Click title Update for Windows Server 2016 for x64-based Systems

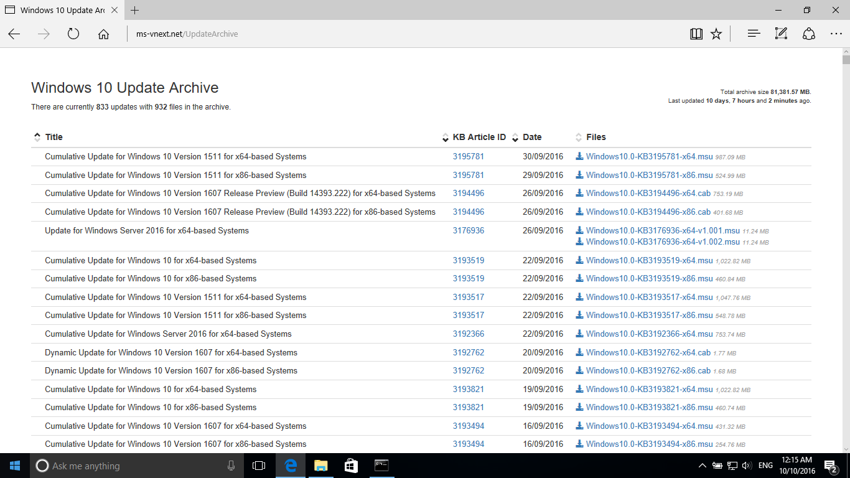tap(147, 231)
